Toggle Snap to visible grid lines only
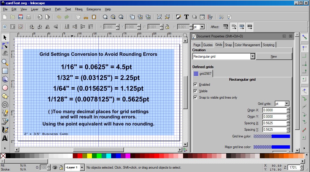The height and width of the screenshot is (172, 310). [x=195, y=98]
